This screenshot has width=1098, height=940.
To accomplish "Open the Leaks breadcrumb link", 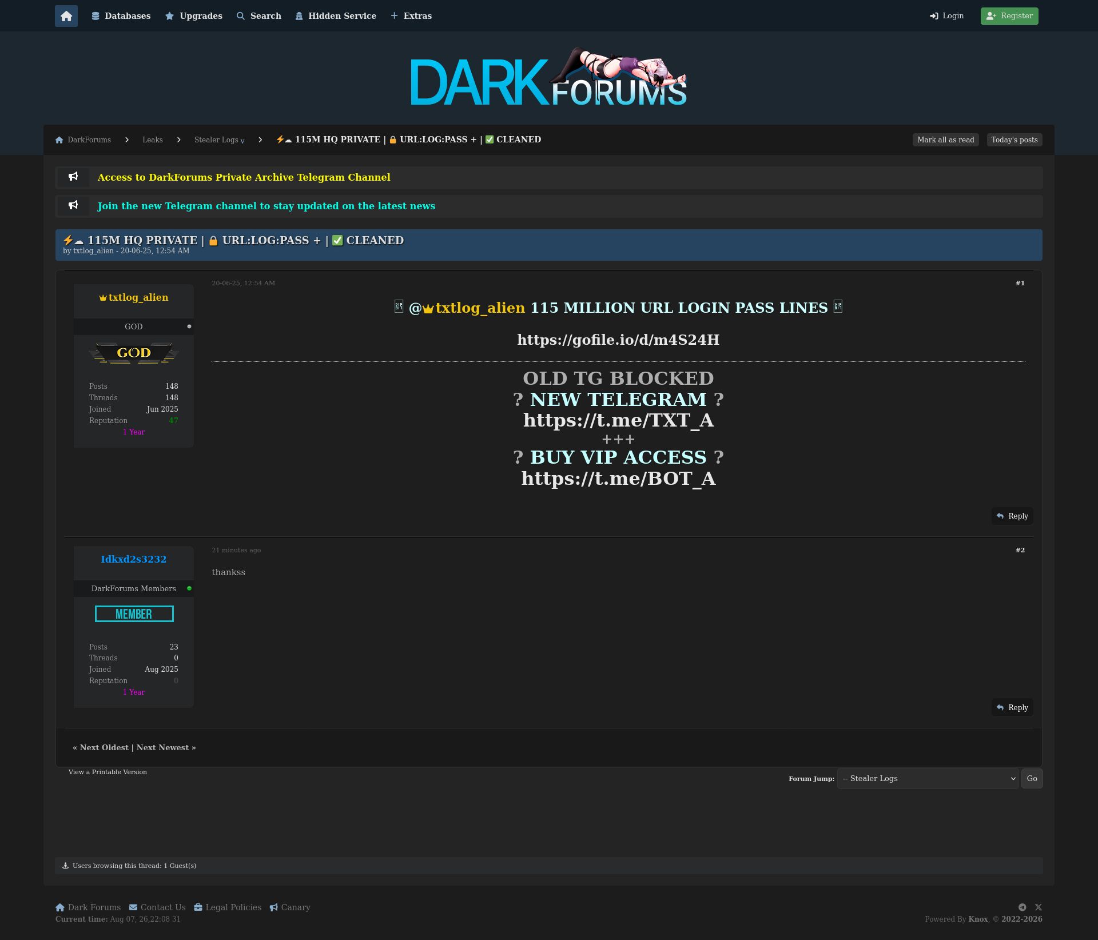I will (x=153, y=140).
